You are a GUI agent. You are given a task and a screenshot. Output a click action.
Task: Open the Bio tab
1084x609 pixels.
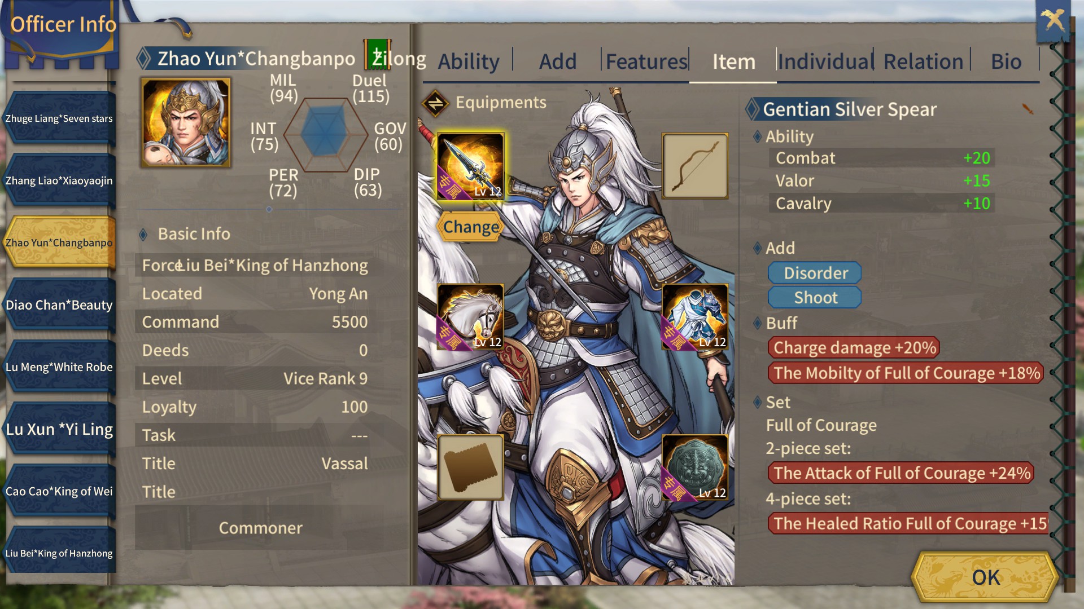pos(1006,61)
